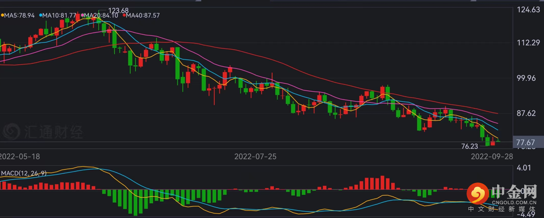
Task: Click the MA10:81.77 indicator label
Action: click(59, 15)
